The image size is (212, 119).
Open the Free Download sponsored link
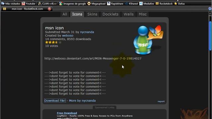click(x=67, y=113)
